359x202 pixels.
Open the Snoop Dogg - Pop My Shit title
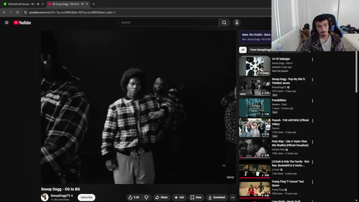(289, 81)
